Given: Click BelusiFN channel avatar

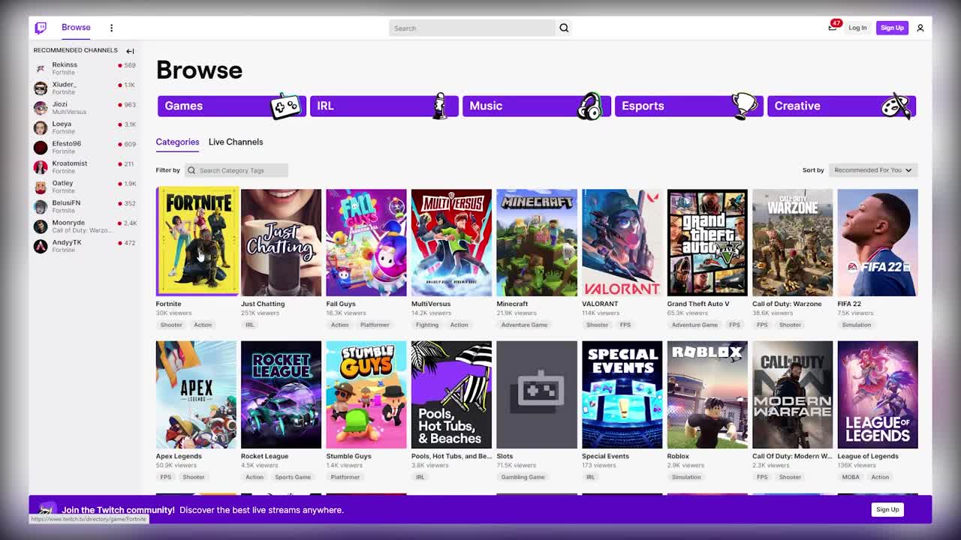Looking at the screenshot, I should 41,206.
